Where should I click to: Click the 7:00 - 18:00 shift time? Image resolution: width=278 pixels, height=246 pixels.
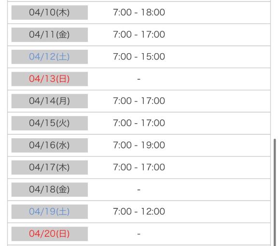click(139, 13)
